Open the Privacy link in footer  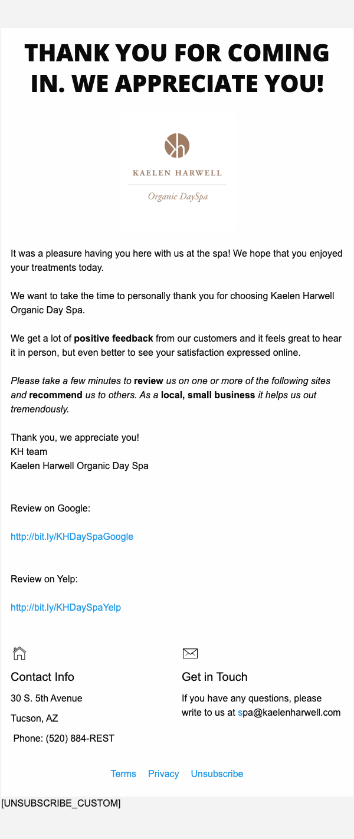click(x=163, y=774)
